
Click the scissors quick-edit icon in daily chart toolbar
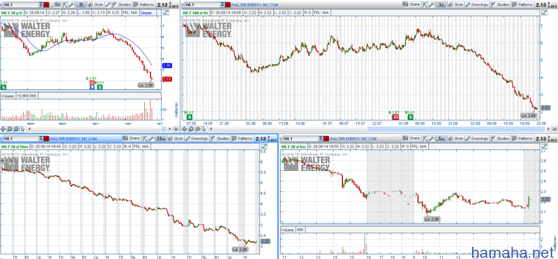(65, 5)
